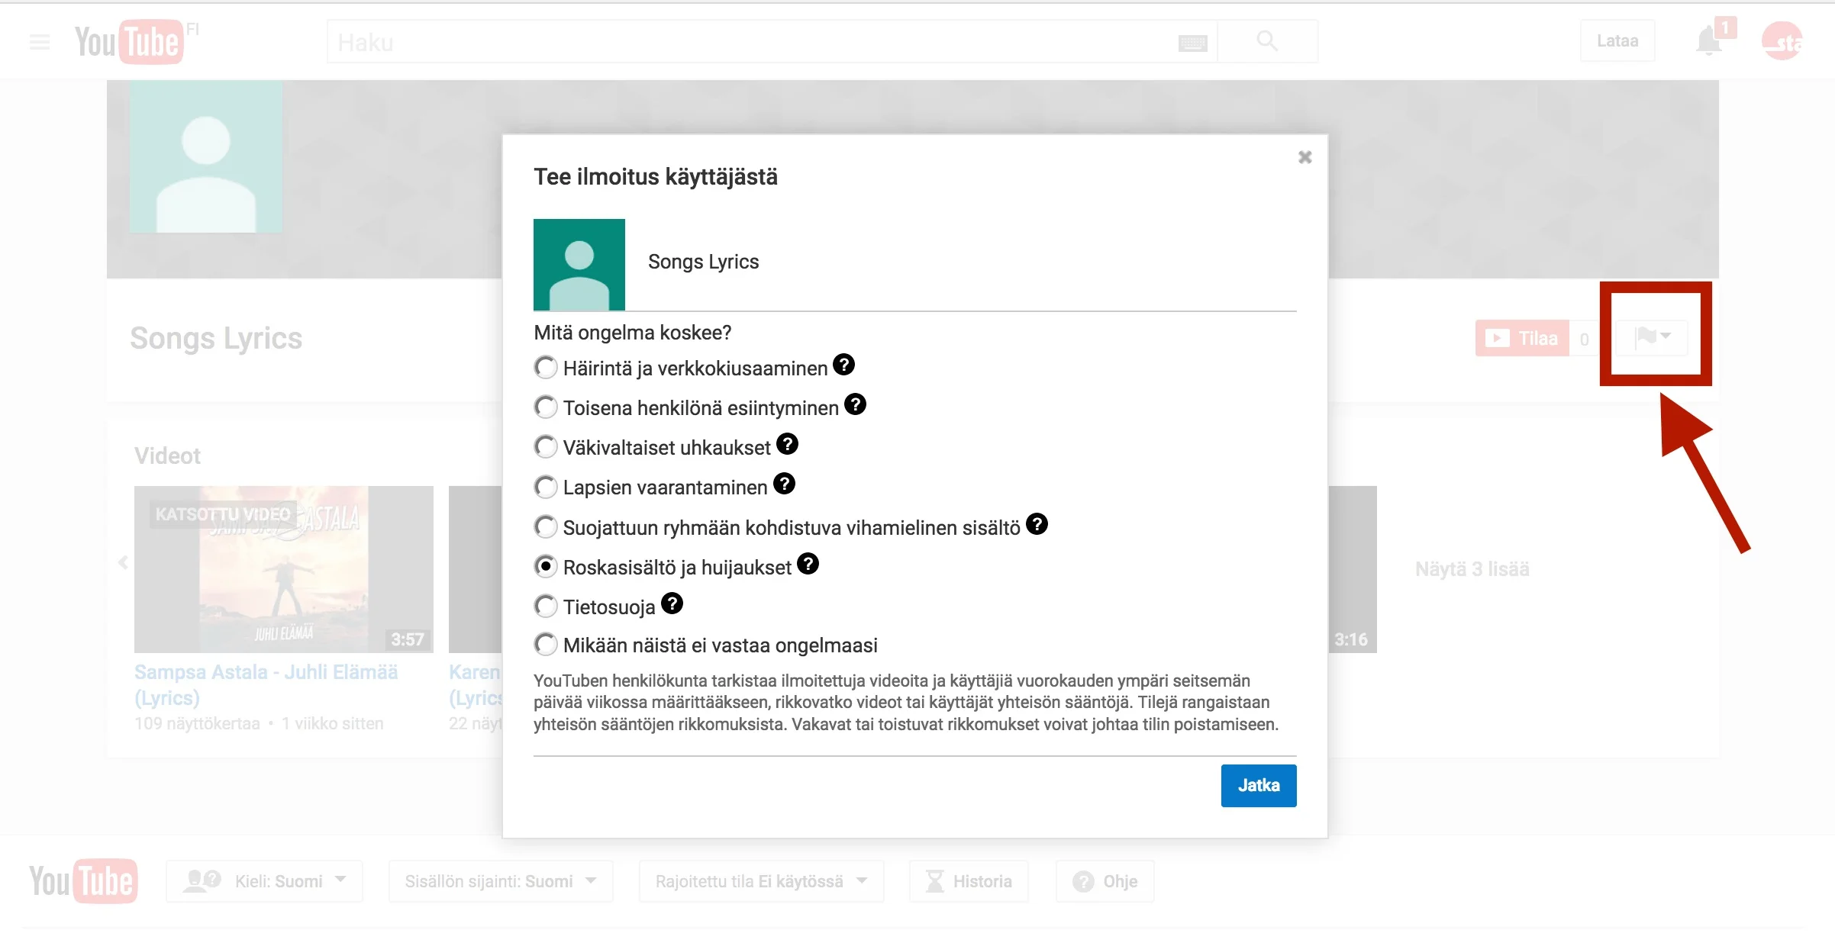Viewport: 1835px width, 943px height.
Task: Click the Songs Lyrics avatar in dialog
Action: (x=579, y=265)
